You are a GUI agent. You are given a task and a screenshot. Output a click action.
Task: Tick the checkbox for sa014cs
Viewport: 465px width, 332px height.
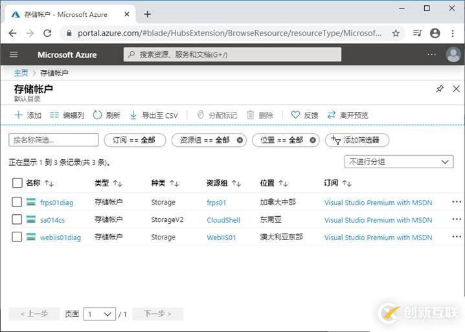[17, 219]
